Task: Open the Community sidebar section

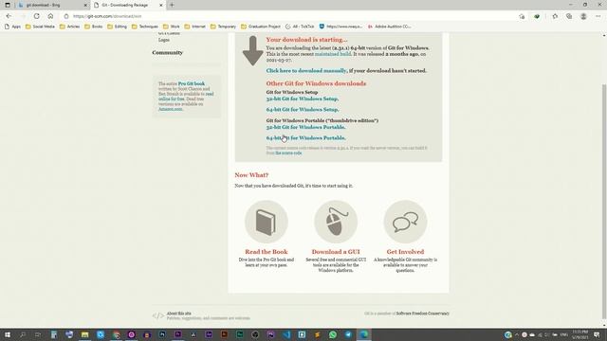Action: point(167,53)
